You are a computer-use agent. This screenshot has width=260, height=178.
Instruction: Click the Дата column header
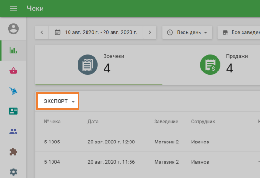93,121
